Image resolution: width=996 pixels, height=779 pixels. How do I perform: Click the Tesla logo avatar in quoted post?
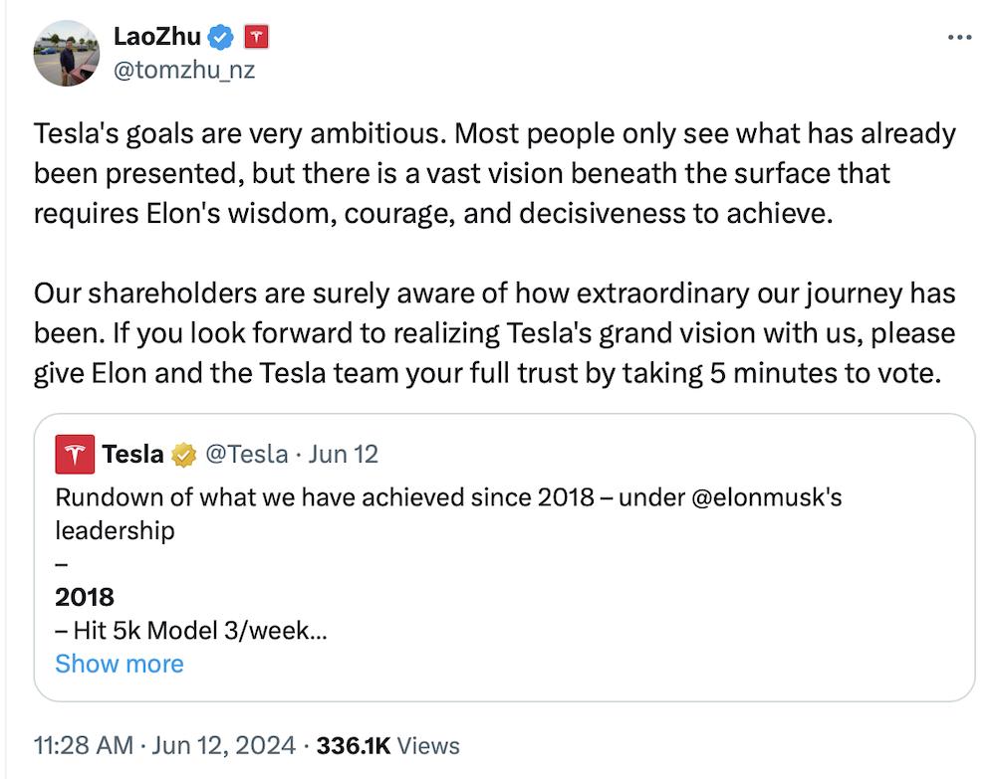[73, 455]
